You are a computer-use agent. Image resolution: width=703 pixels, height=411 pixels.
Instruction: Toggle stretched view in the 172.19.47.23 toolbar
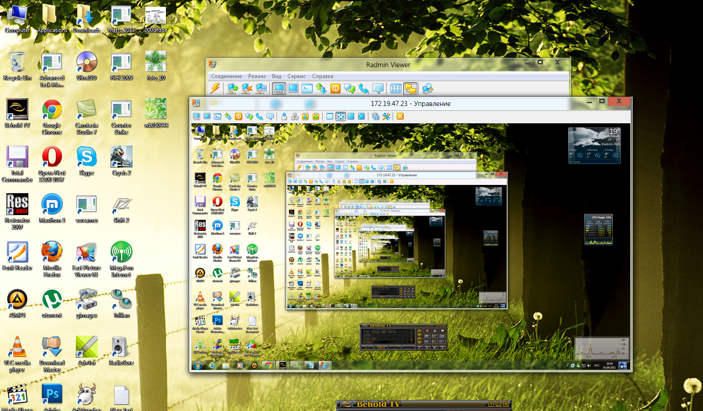point(341,116)
